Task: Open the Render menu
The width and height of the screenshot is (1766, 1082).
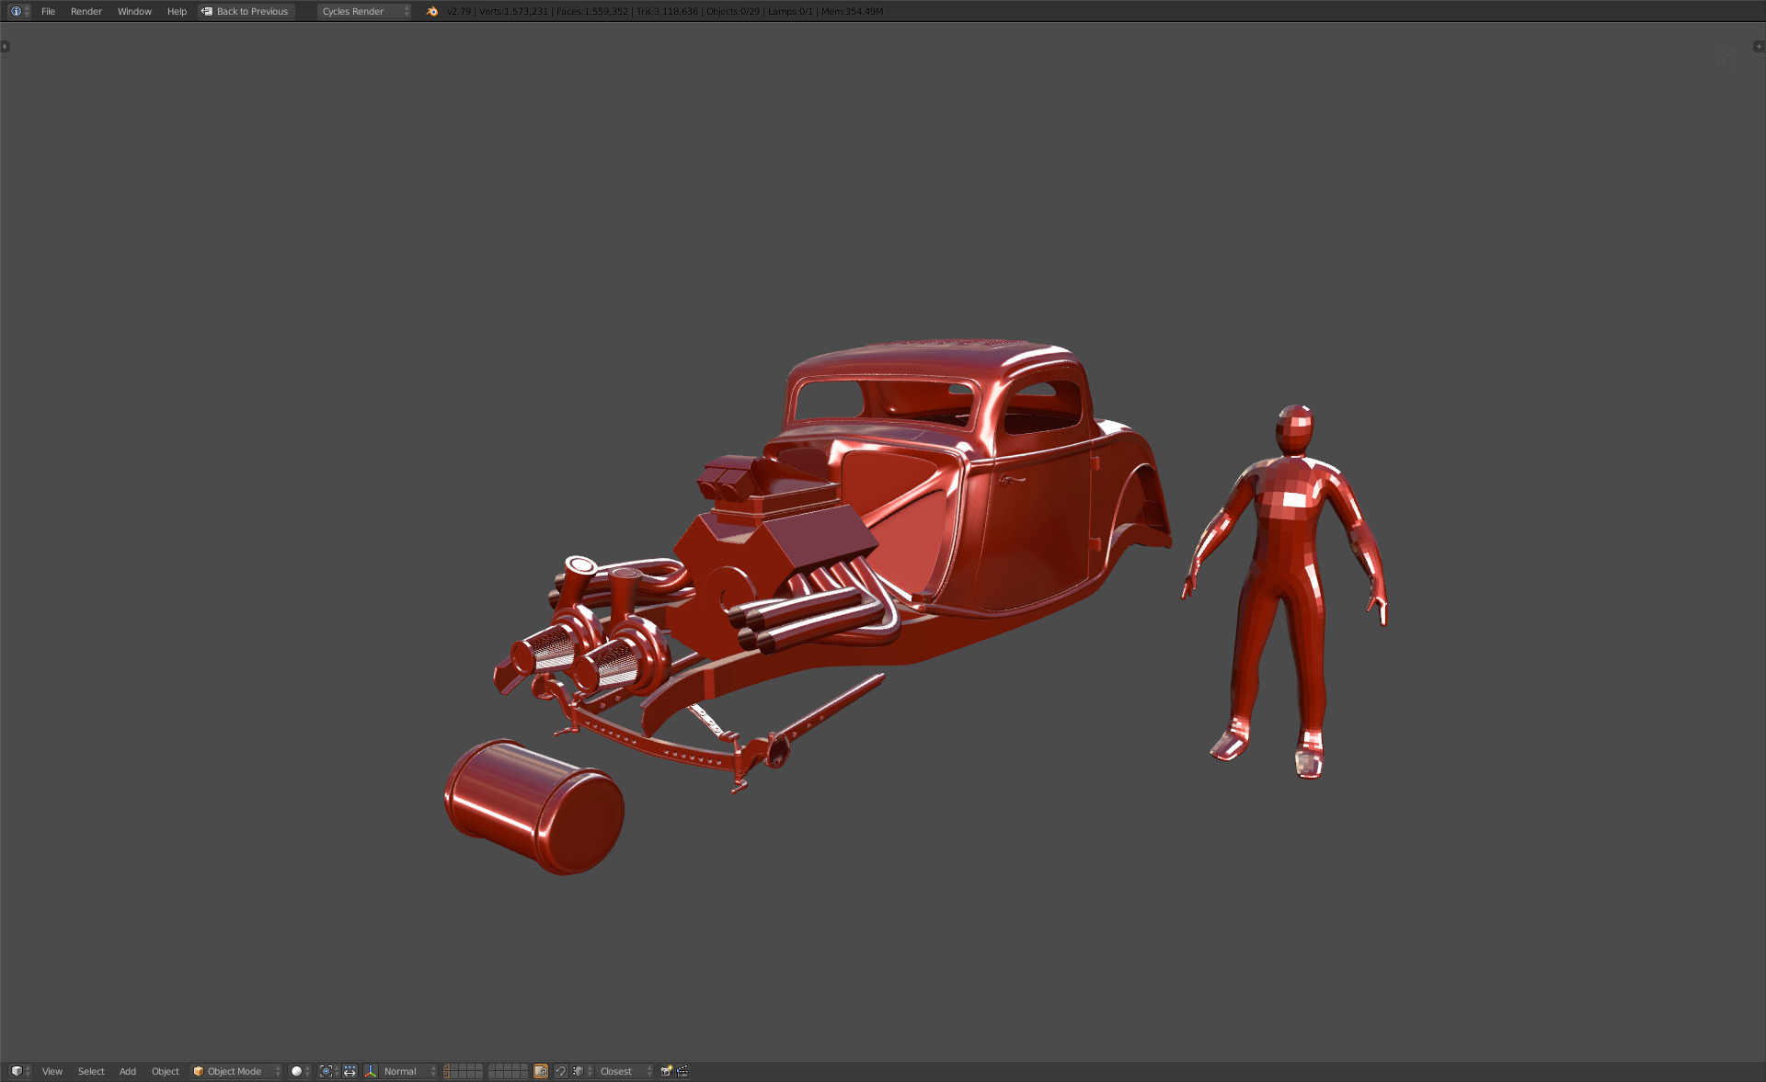Action: coord(86,11)
